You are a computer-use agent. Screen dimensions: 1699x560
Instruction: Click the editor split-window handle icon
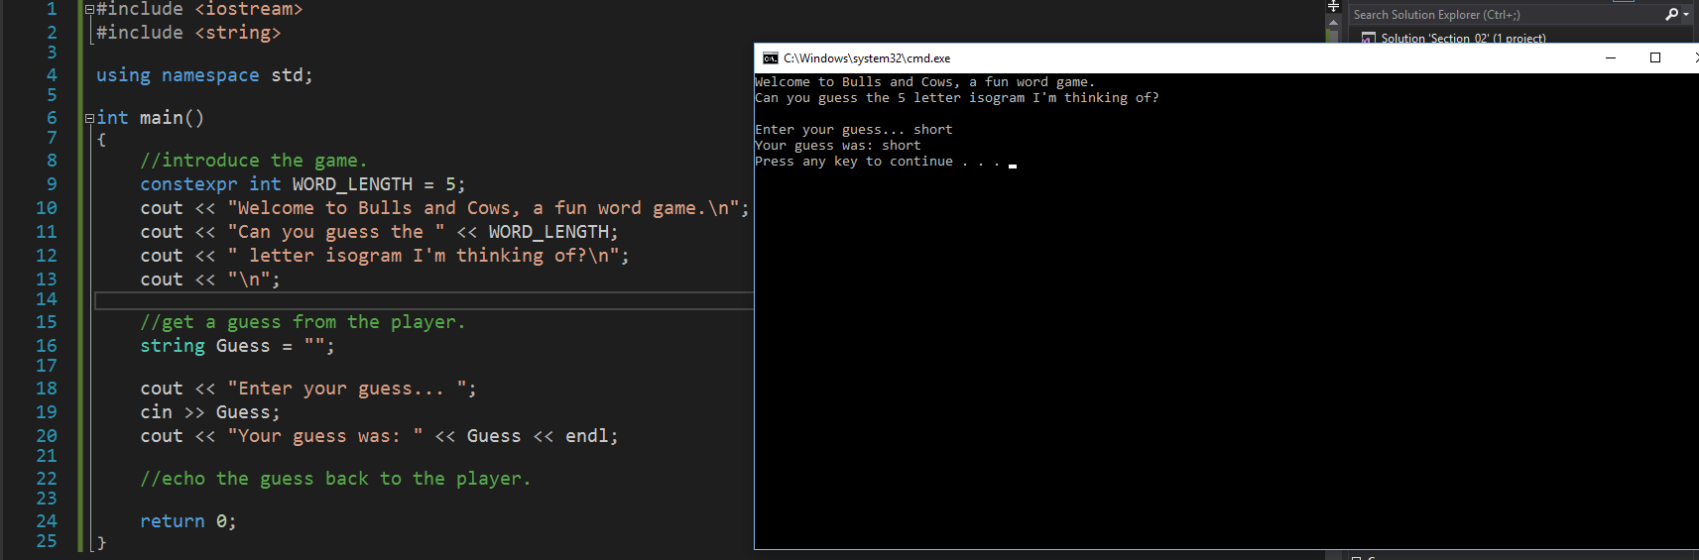[x=1333, y=6]
